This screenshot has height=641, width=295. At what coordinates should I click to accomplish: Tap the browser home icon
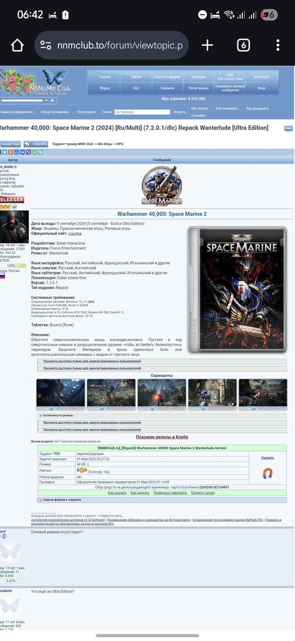point(17,45)
